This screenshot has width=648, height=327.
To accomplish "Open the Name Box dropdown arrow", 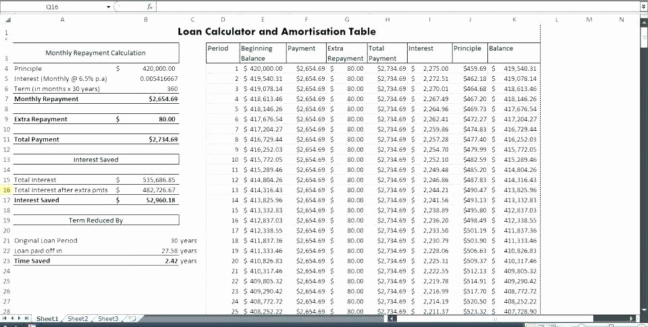I will pyautogui.click(x=109, y=7).
